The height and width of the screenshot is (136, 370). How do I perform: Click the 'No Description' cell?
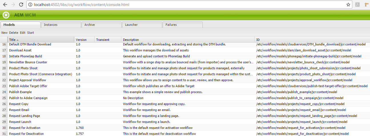tap(133, 98)
